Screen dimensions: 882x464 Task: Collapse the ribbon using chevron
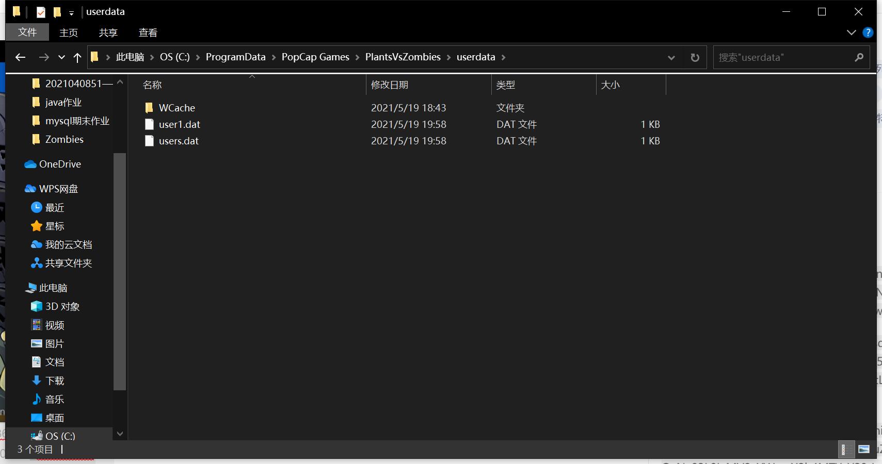(851, 32)
